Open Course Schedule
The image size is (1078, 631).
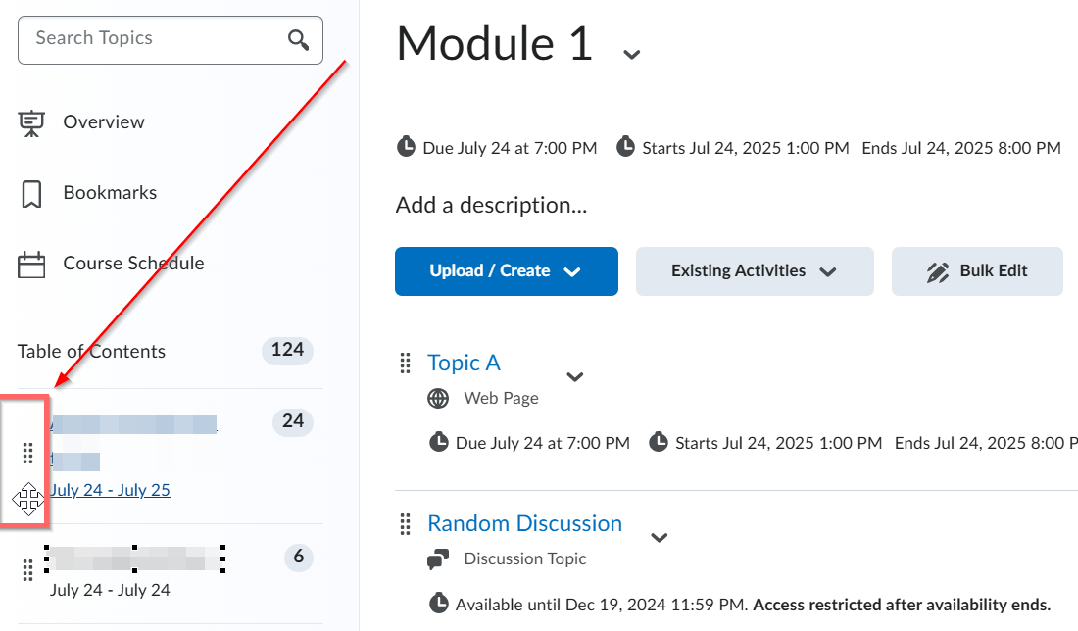(133, 263)
